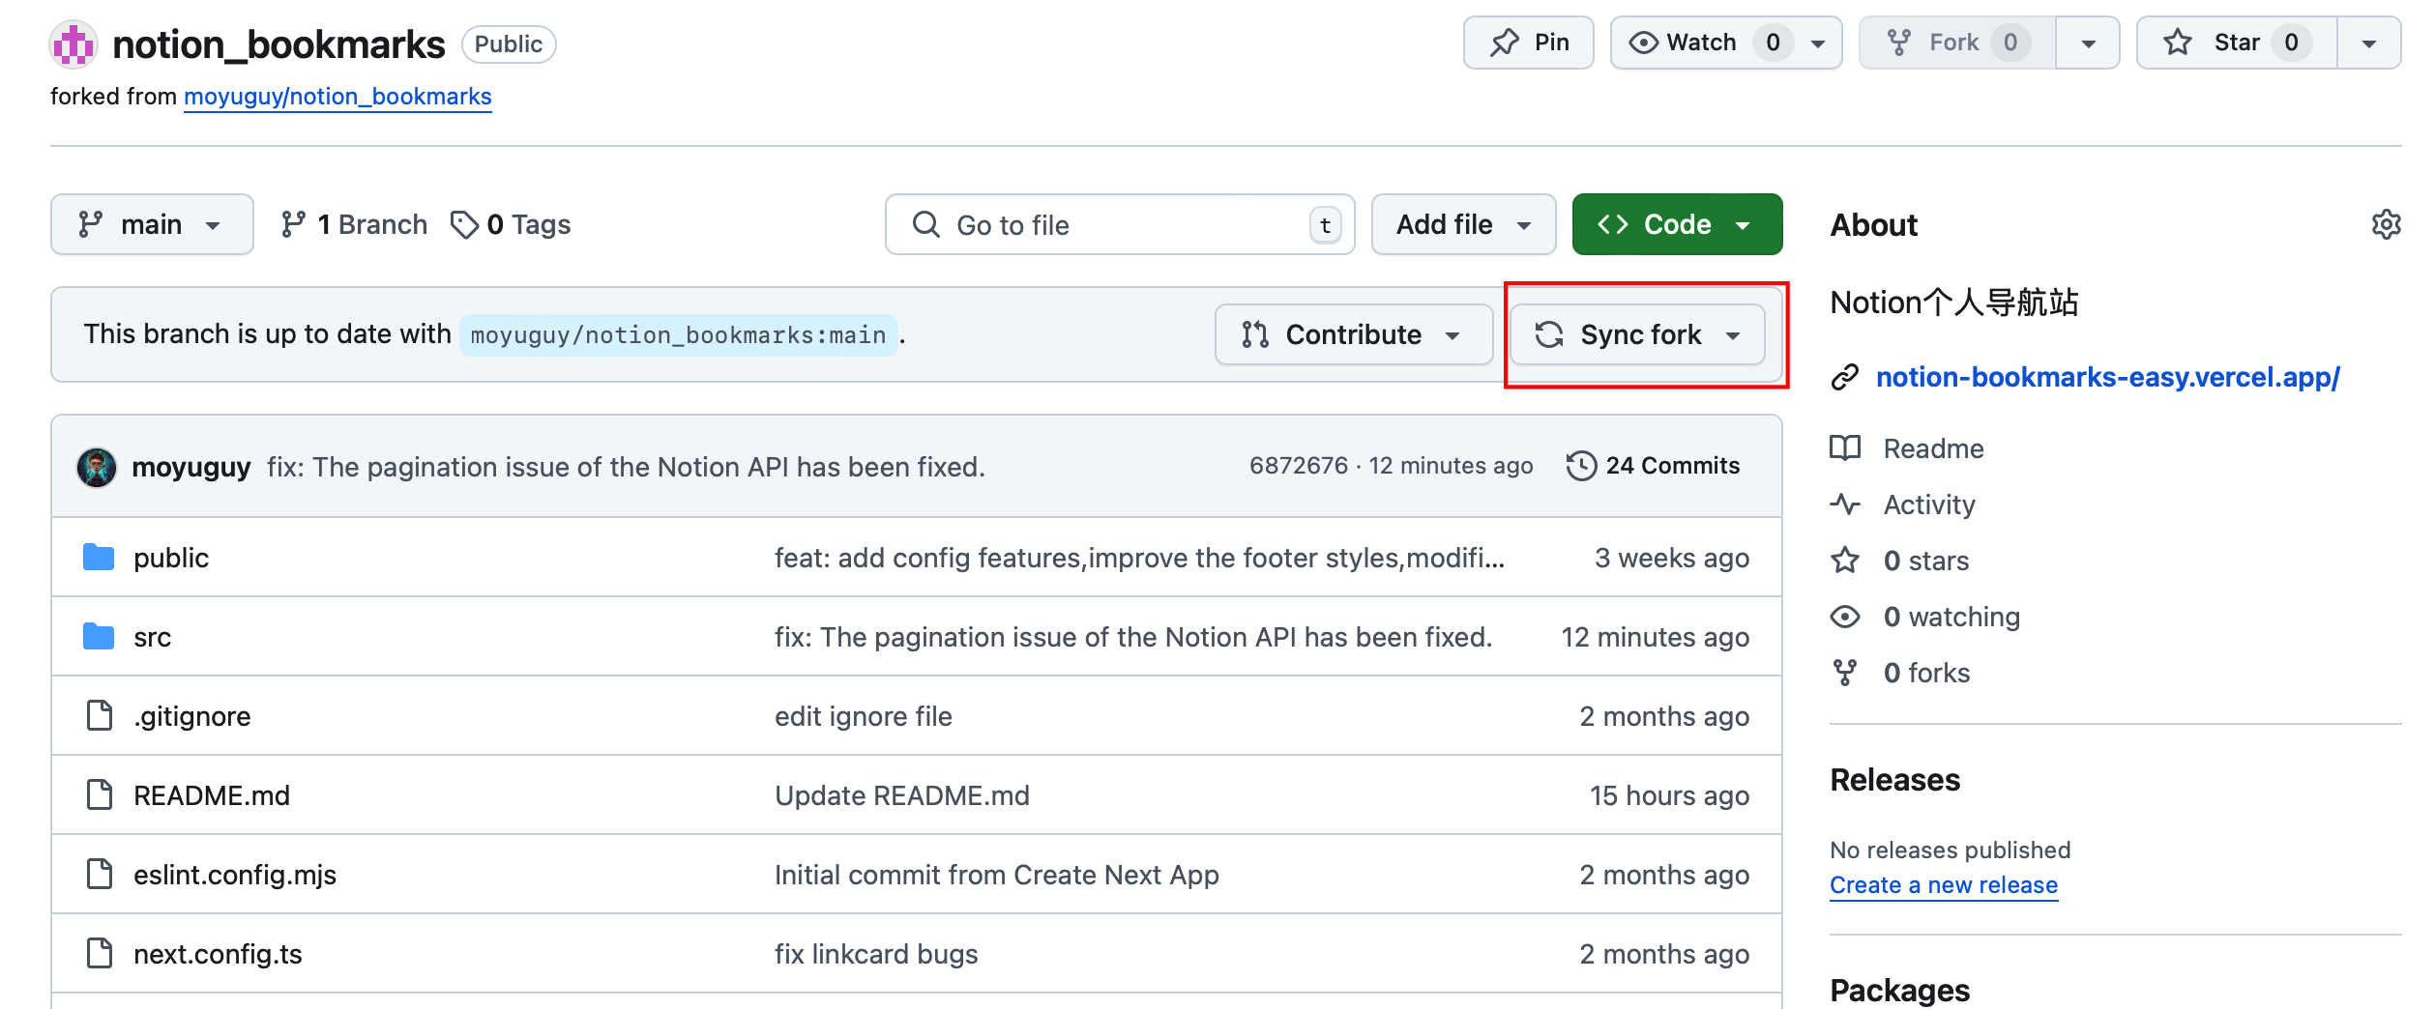Screen dimensions: 2435x1009
Task: Click the eye icon beside 0 watching
Action: 1845,617
